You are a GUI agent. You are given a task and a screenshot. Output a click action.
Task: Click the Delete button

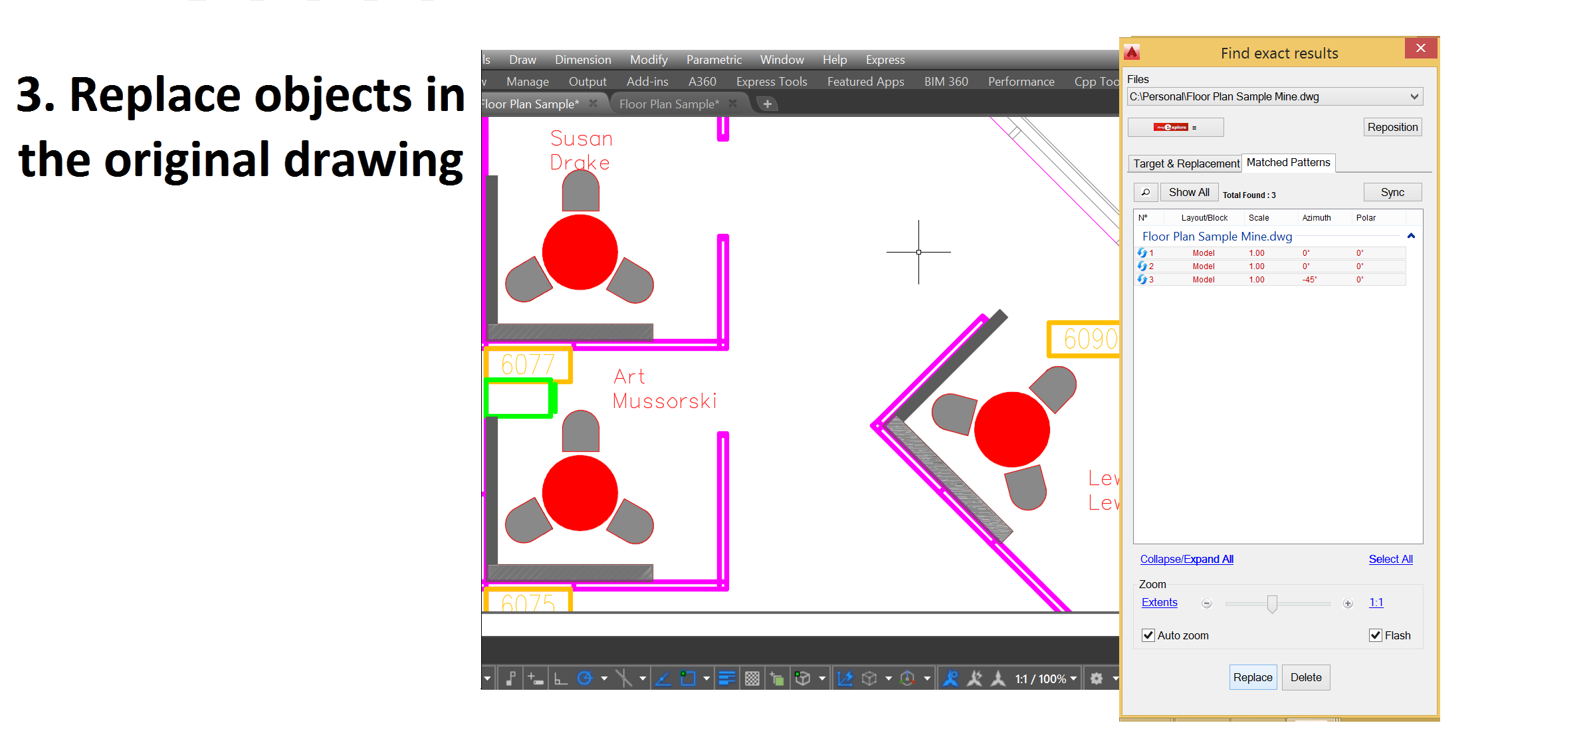point(1307,677)
